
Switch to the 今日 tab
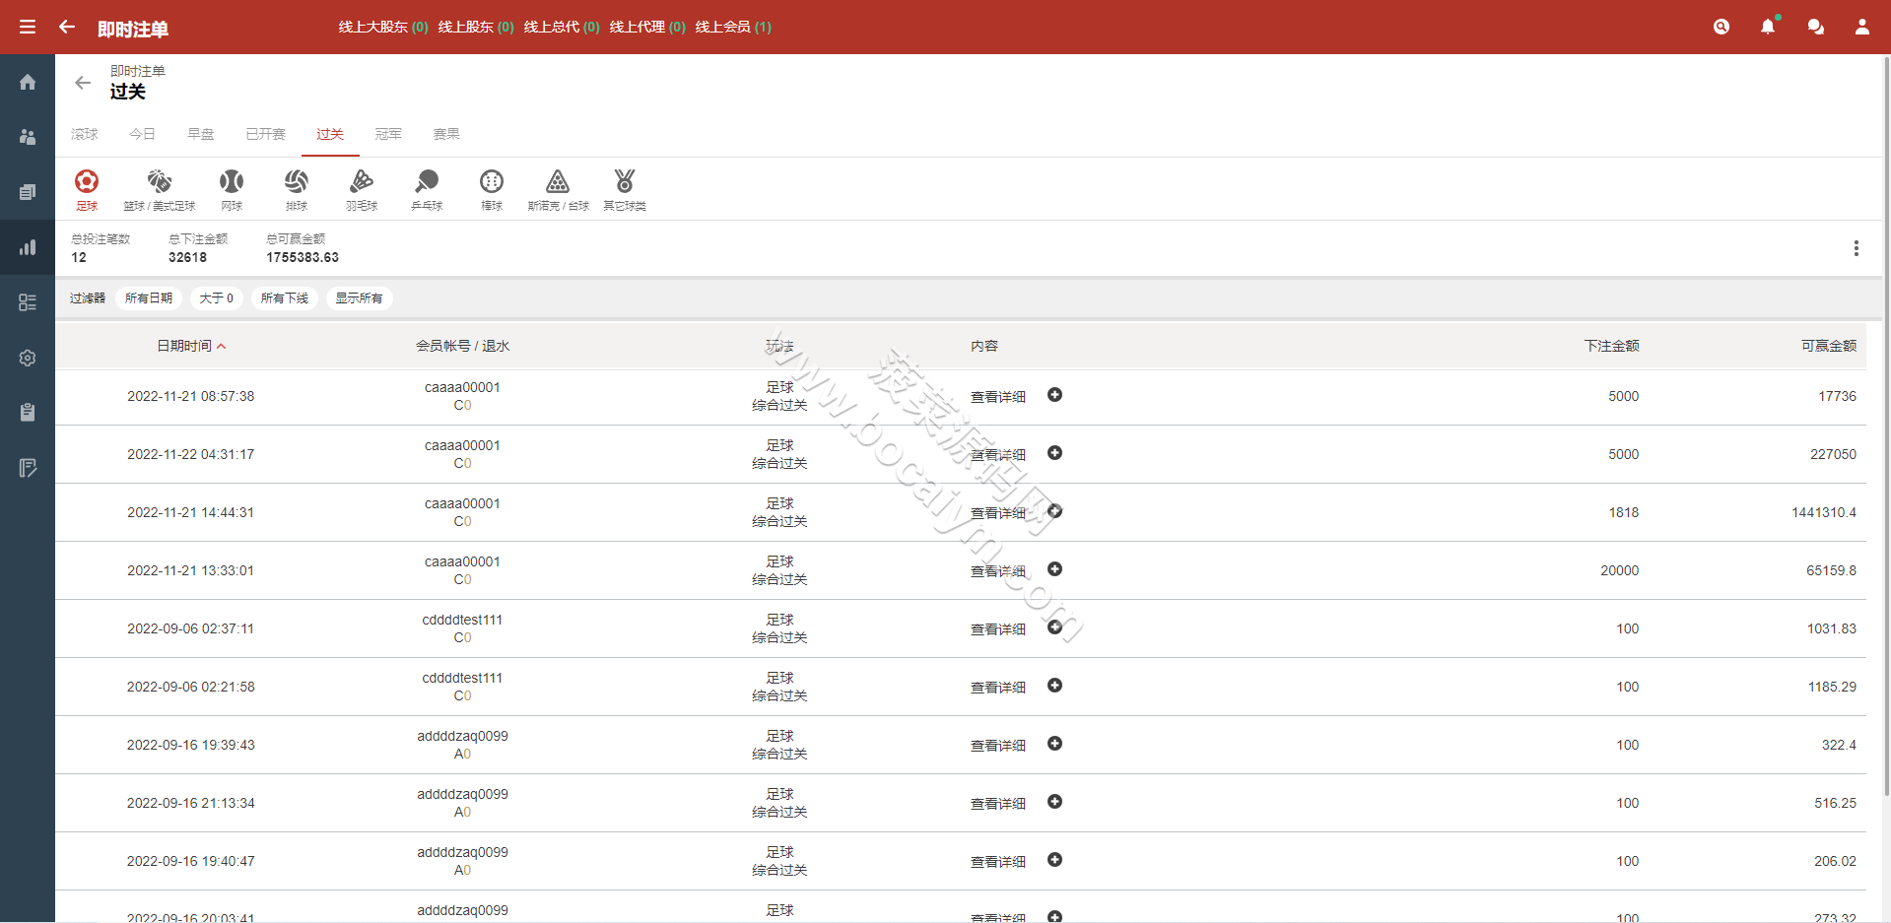point(143,134)
